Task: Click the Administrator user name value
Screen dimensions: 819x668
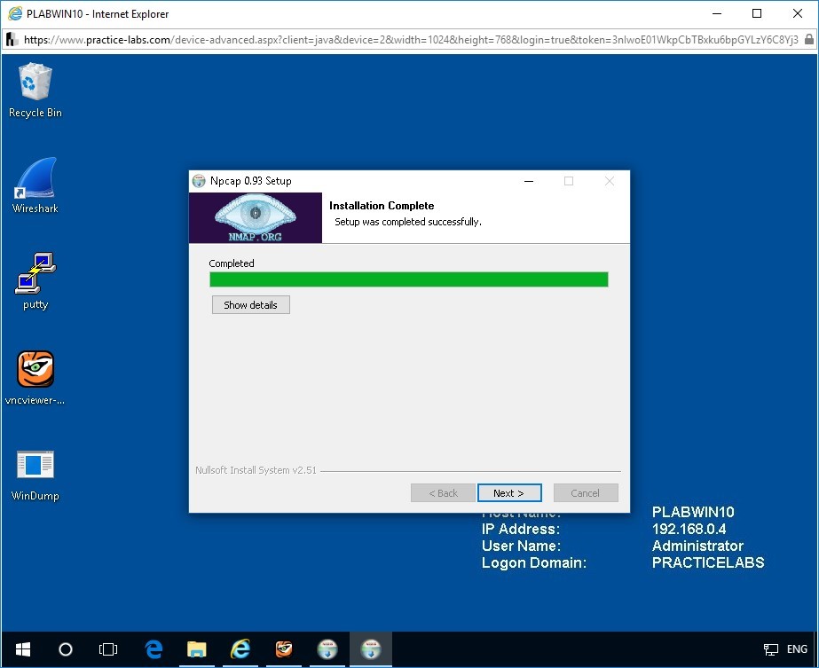Action: click(697, 546)
